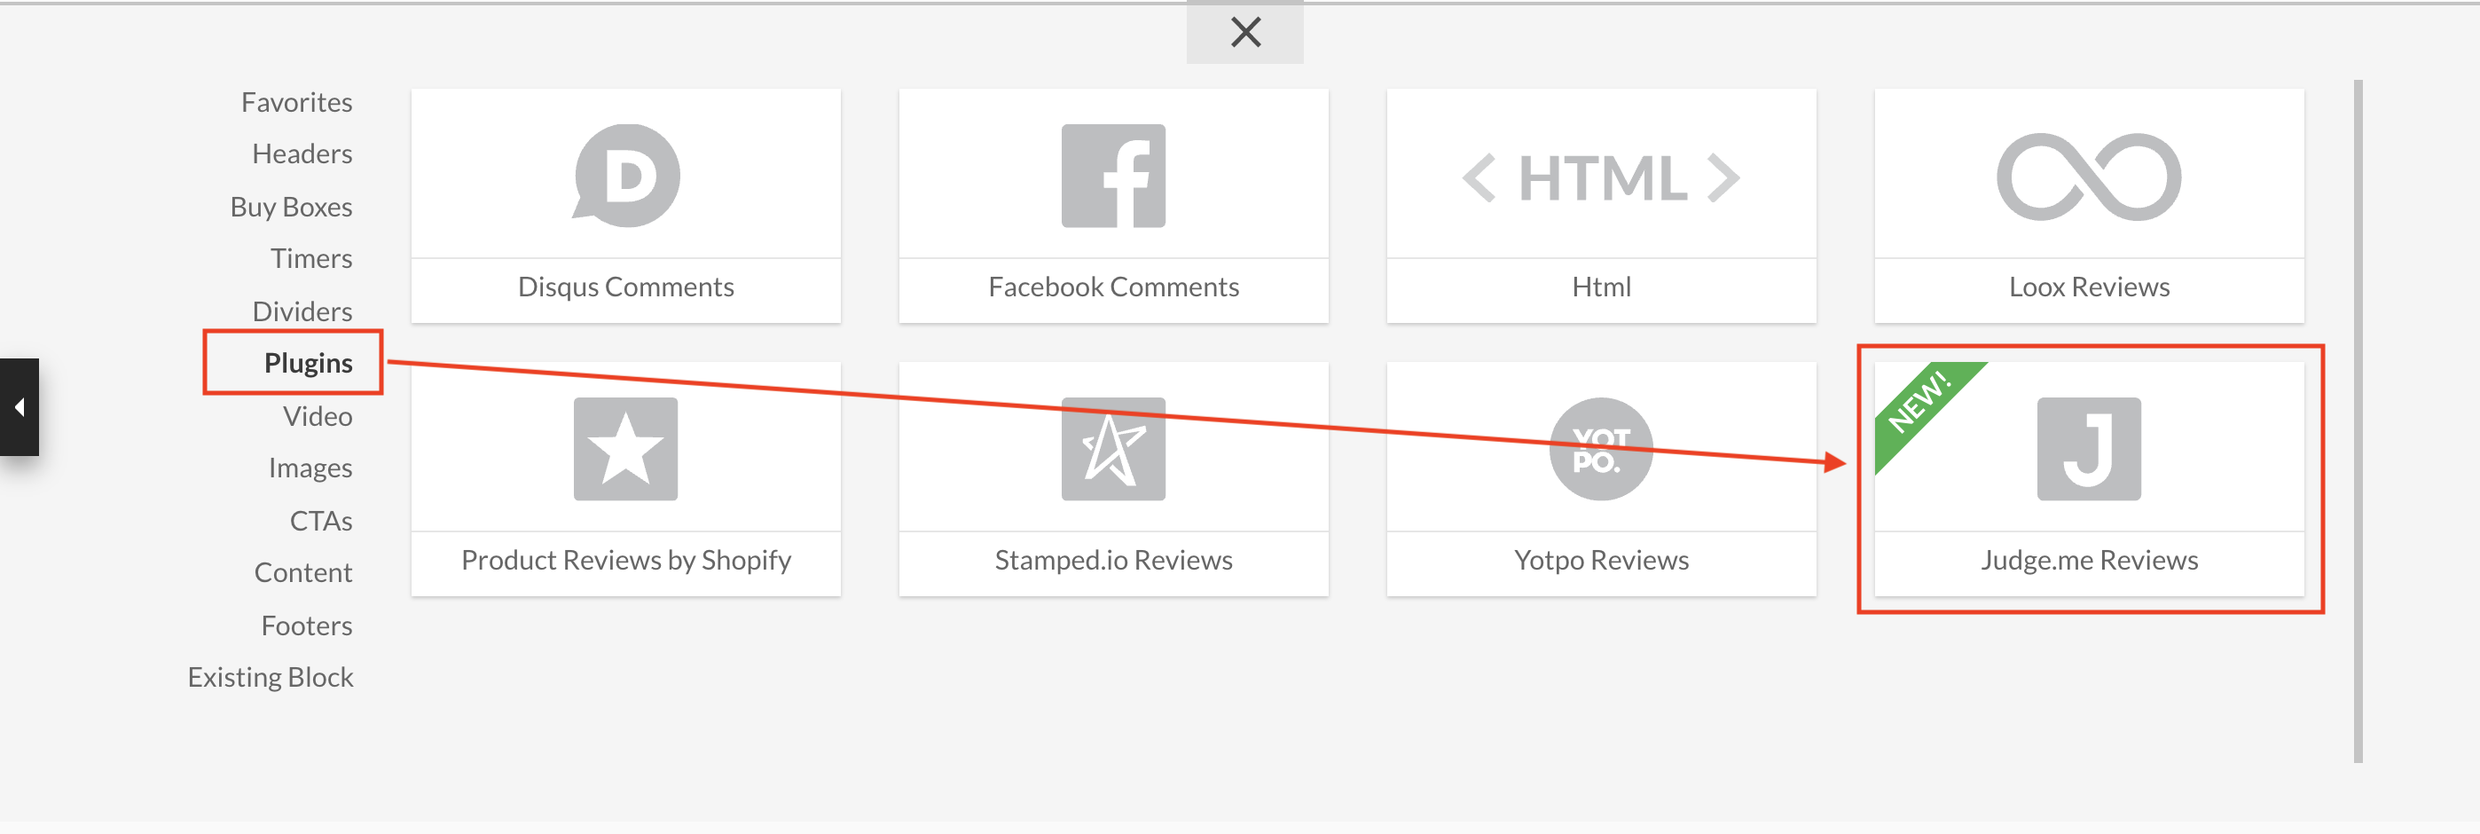Click the Disqus Comments speech-bubble icon
This screenshot has height=834, width=2480.
coord(627,176)
